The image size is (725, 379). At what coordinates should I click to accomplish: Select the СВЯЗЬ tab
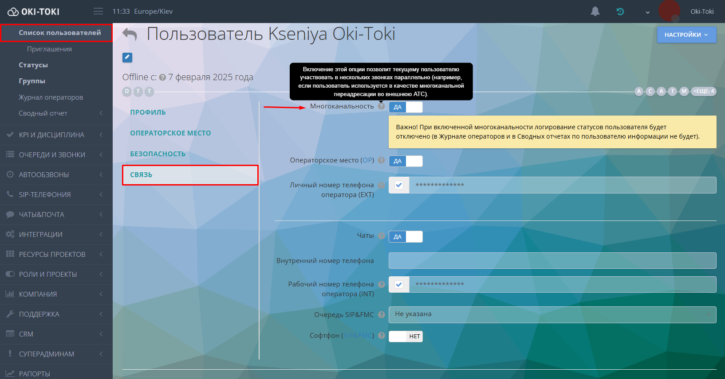pos(190,175)
